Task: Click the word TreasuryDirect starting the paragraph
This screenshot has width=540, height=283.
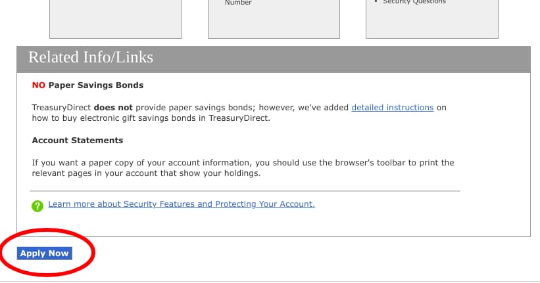Action: [x=61, y=108]
